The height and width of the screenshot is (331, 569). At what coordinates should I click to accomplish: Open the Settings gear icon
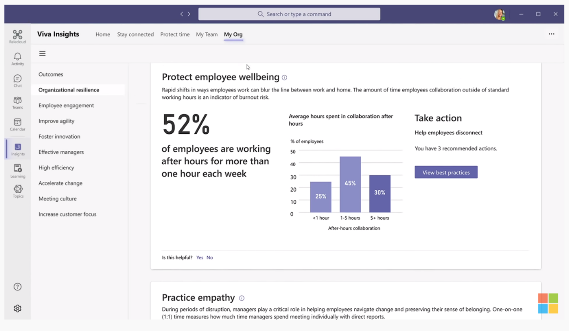coord(18,308)
